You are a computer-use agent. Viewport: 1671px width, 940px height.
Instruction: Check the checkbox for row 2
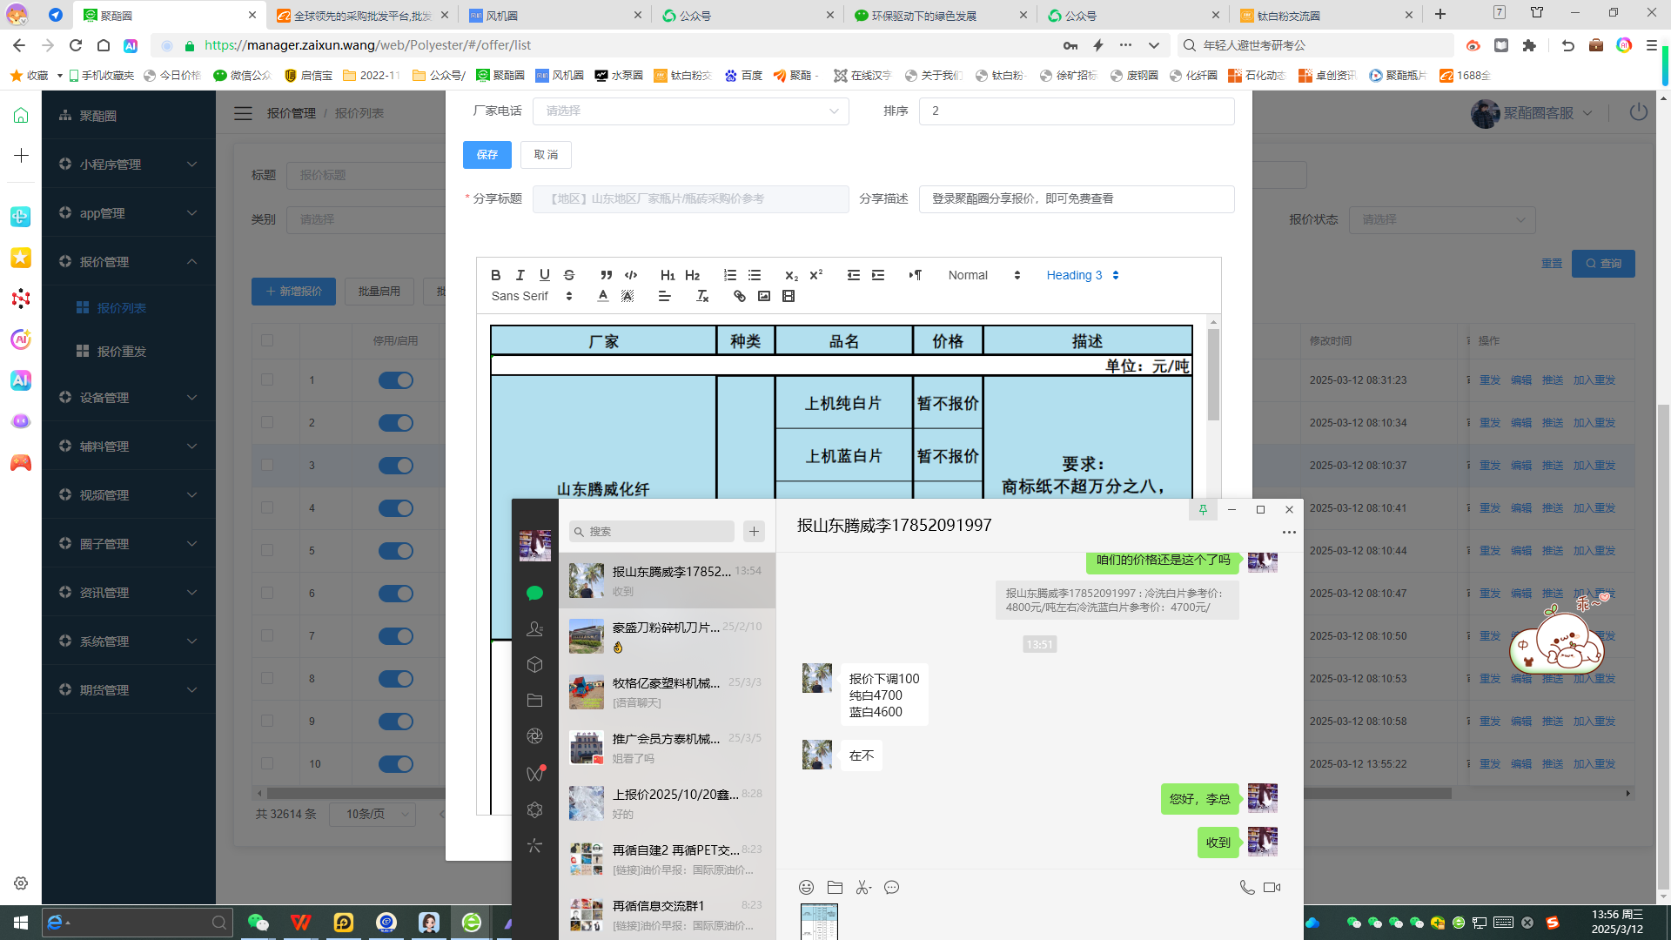[x=267, y=422]
